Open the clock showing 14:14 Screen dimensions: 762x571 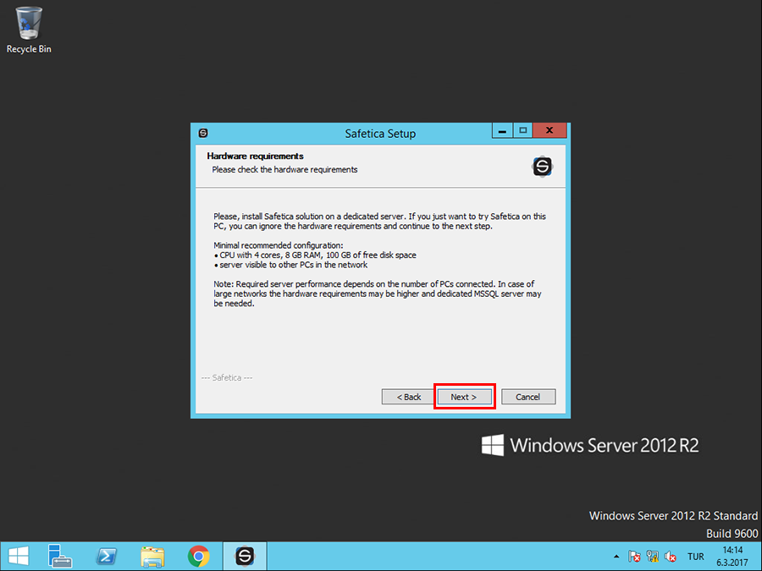click(732, 557)
